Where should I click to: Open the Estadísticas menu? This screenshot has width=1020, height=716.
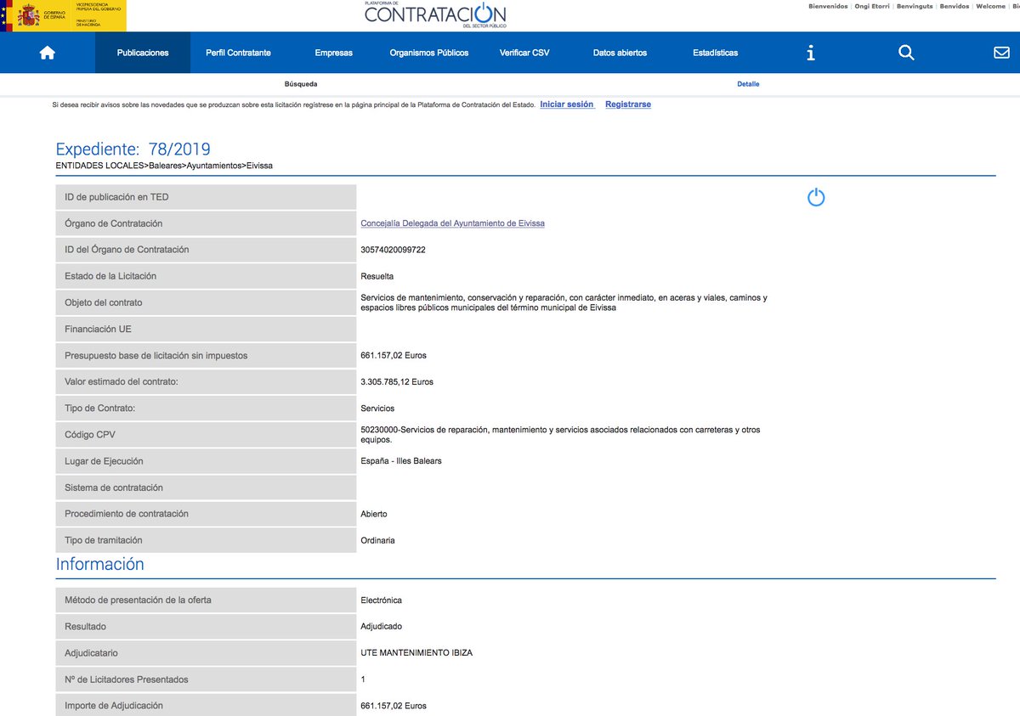click(715, 53)
